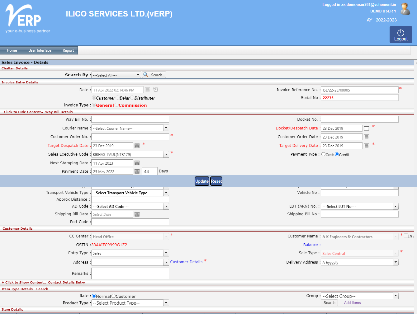Open the Add Items link
The height and width of the screenshot is (314, 417).
pos(353,303)
